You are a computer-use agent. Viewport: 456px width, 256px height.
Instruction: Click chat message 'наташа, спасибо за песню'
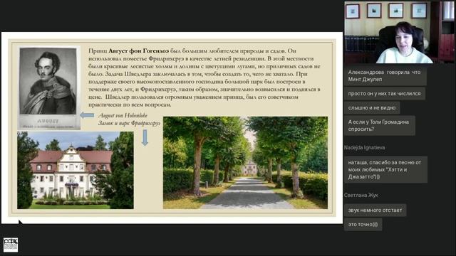click(x=385, y=169)
